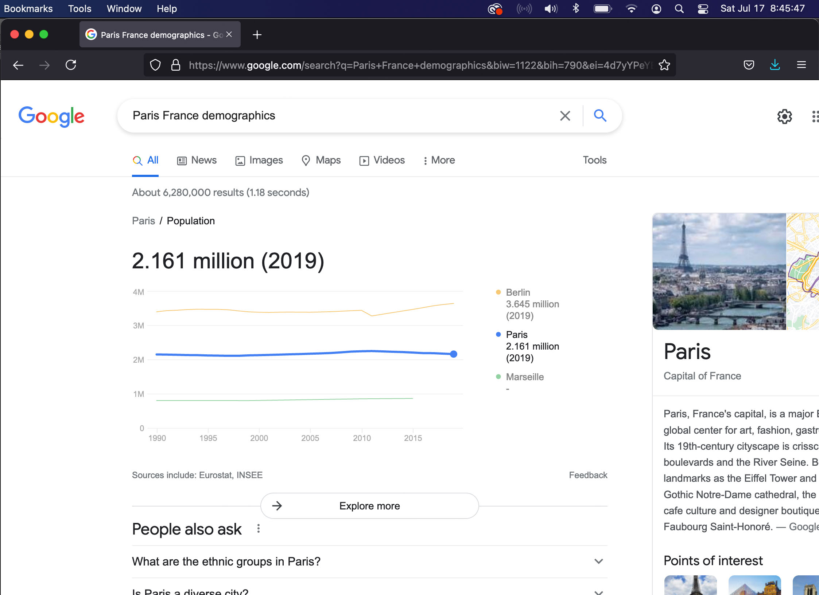Switch to the Maps results tab
The image size is (819, 595).
321,160
